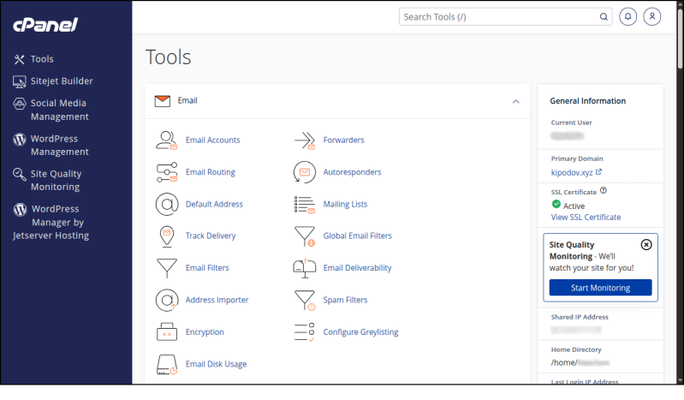Click the search magnifier icon
This screenshot has width=684, height=400.
[x=604, y=17]
